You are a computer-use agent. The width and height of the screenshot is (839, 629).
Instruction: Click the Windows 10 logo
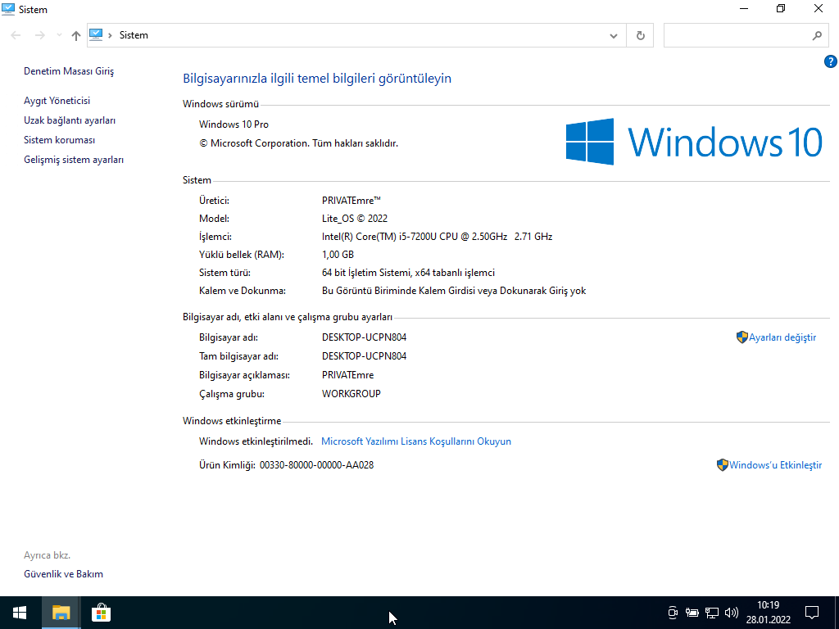(x=694, y=142)
